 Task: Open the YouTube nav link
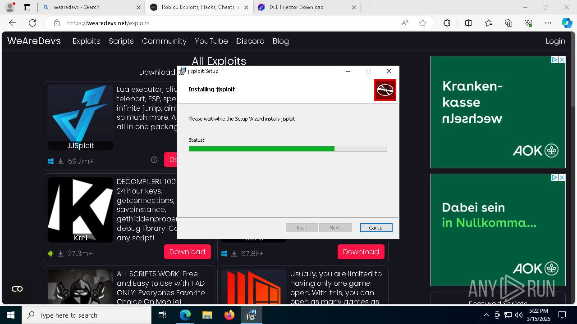(211, 41)
